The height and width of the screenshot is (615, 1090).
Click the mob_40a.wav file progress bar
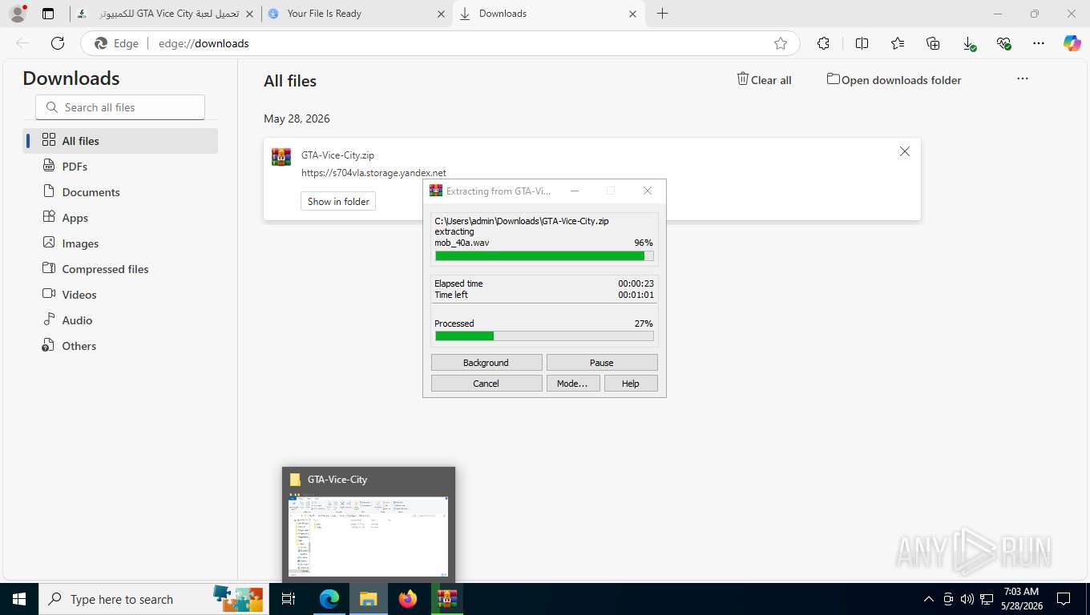[544, 256]
